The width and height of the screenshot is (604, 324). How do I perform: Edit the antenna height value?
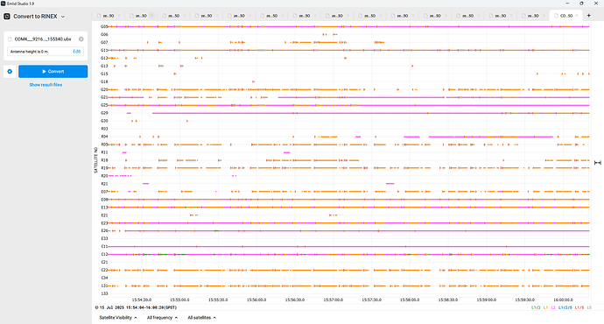pyautogui.click(x=77, y=52)
